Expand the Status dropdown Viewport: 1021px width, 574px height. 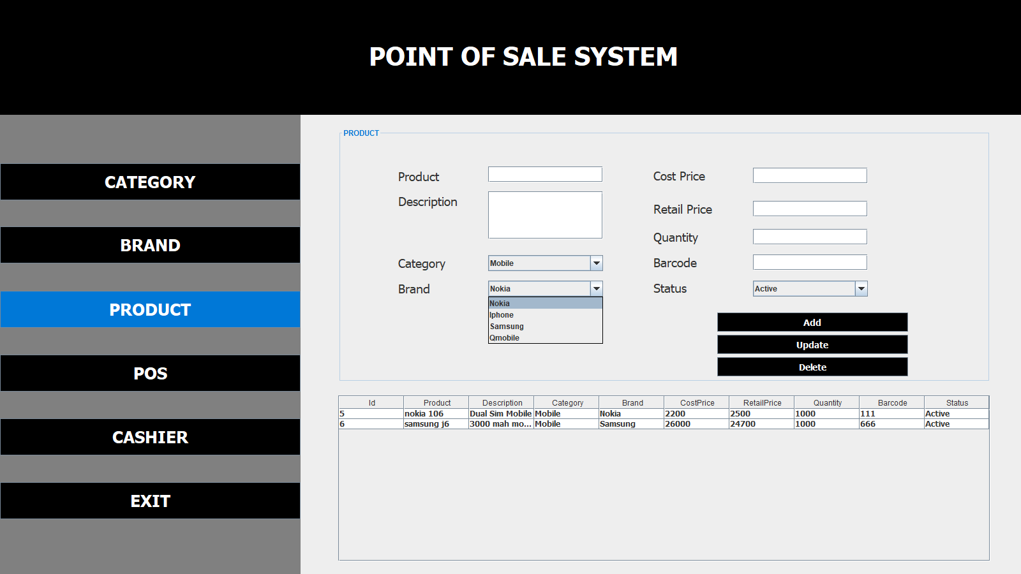(x=861, y=289)
